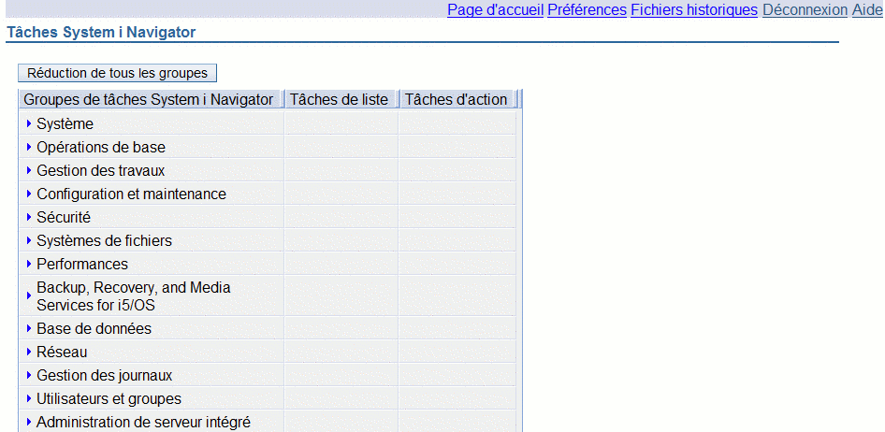Click Groupes de tâches System i Navigator header

(x=152, y=99)
